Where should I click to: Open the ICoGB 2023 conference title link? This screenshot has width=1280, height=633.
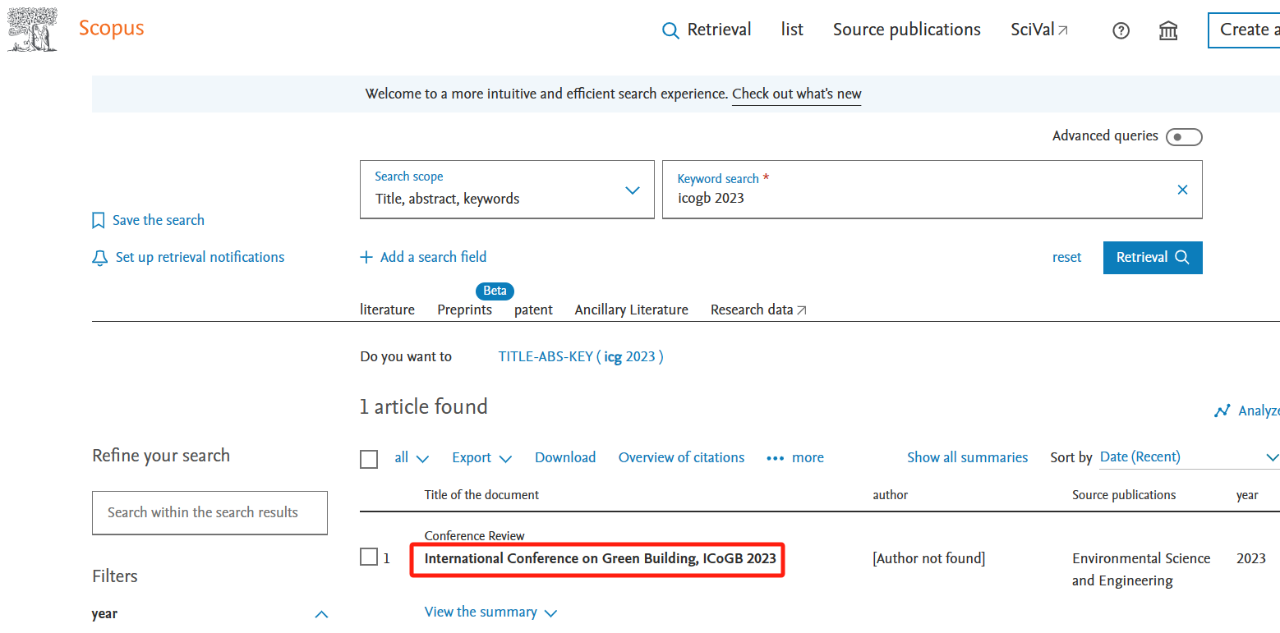[x=600, y=558]
